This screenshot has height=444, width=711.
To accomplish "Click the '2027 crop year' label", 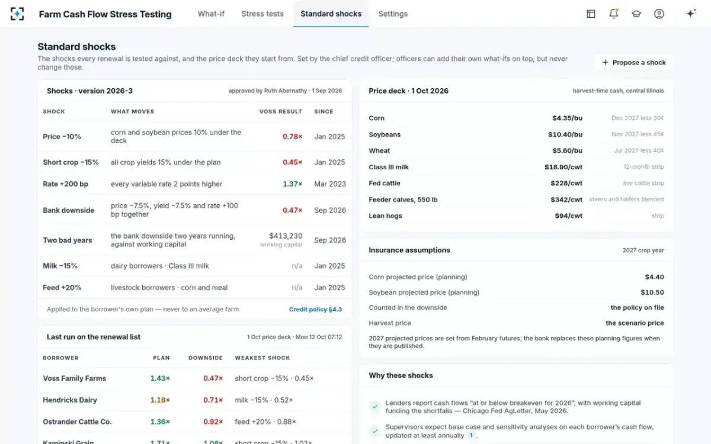I will click(x=643, y=250).
